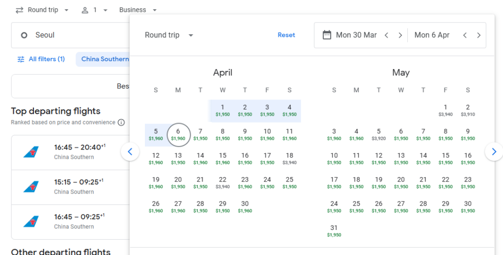The image size is (503, 255).
Task: Show next months in calendar
Action: coord(494,152)
